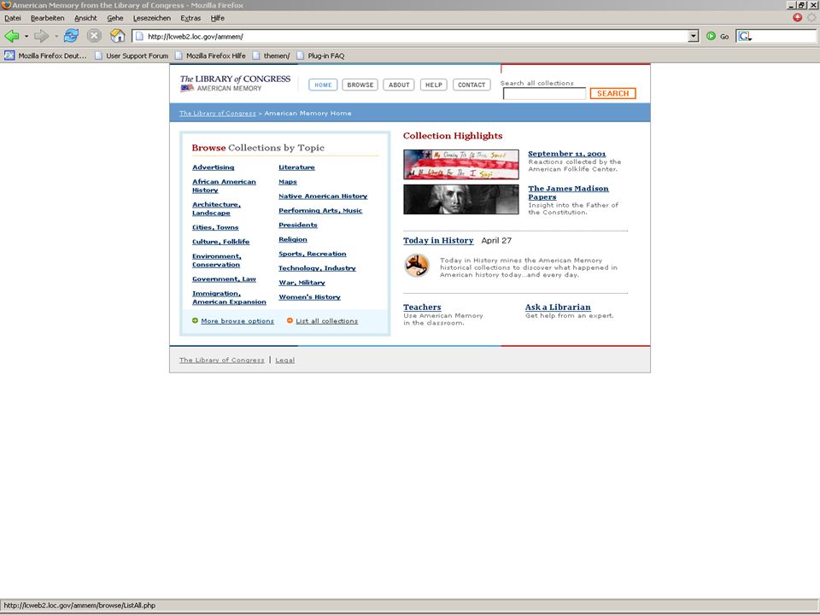The height and width of the screenshot is (615, 820).
Task: Click the Library of Congress logo
Action: click(x=235, y=83)
